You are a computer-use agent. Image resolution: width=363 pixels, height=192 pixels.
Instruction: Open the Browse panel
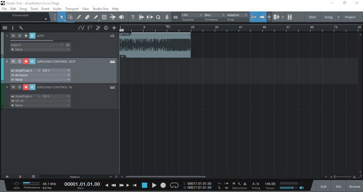click(354, 186)
